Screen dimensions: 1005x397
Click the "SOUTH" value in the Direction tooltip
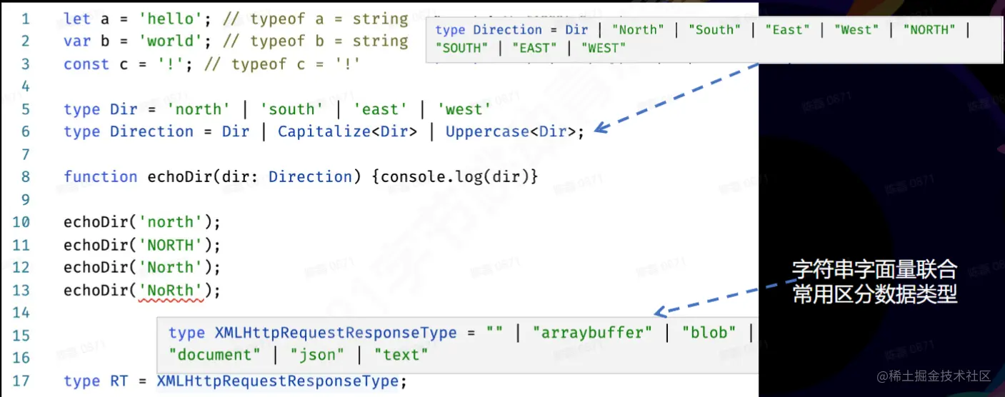tap(462, 48)
